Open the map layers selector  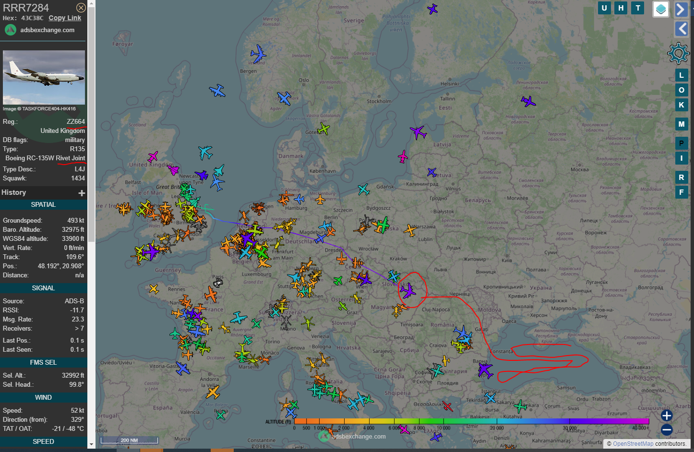(660, 9)
